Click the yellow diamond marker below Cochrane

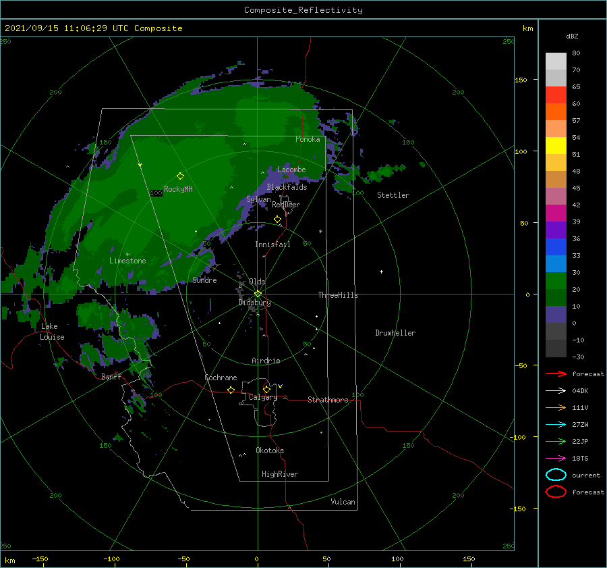[231, 390]
